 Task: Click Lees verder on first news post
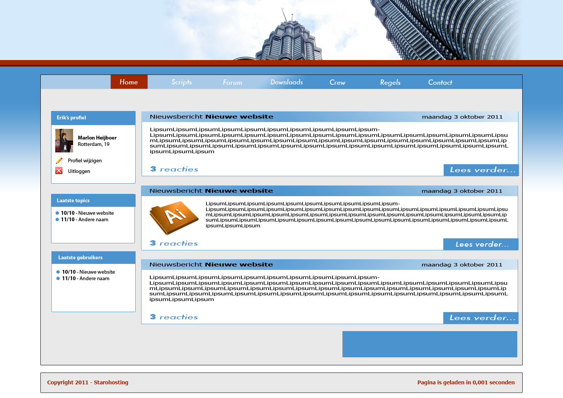pyautogui.click(x=481, y=170)
